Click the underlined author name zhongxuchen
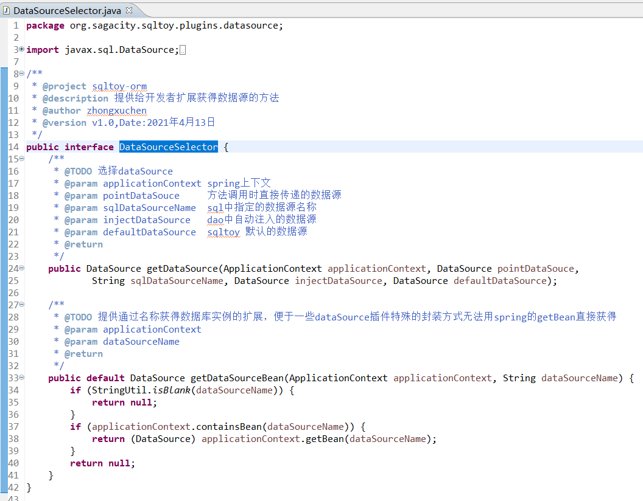Screen dimensions: 643x501 116,111
